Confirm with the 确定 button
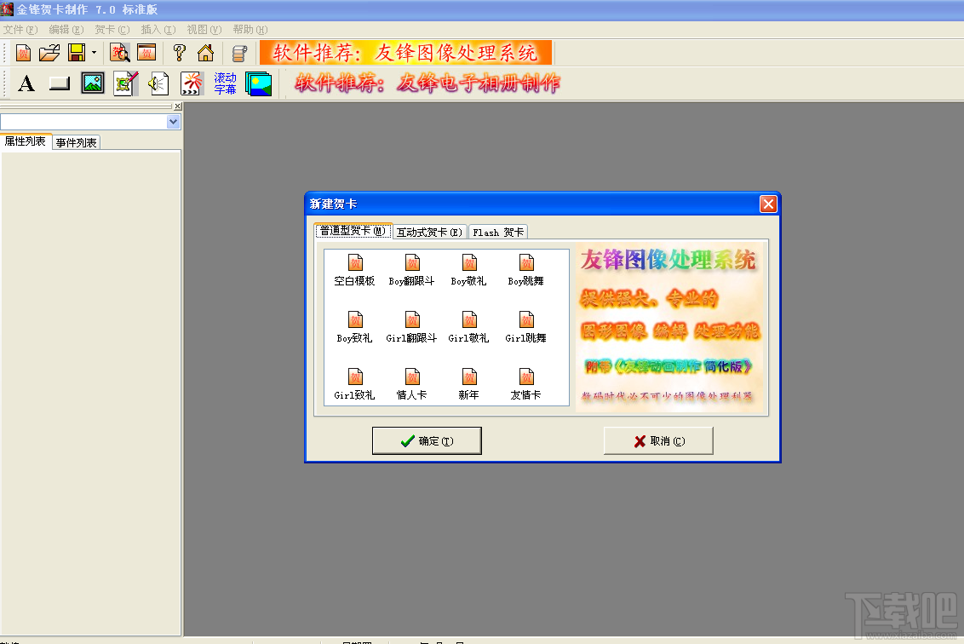The height and width of the screenshot is (644, 964). (x=427, y=441)
